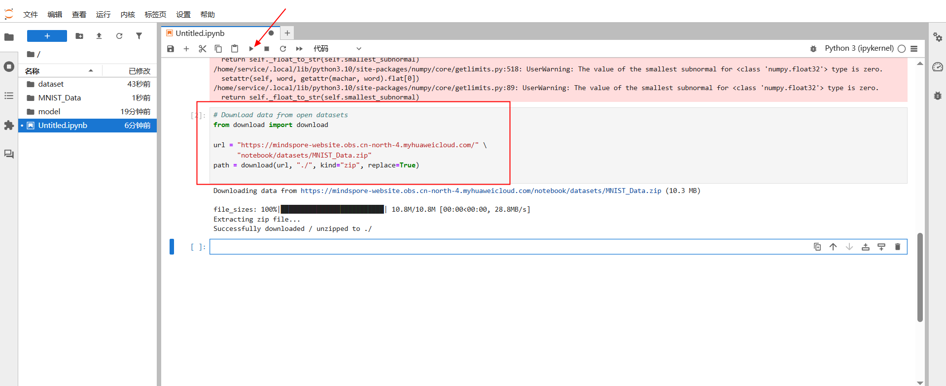Open the debugger panel in right sidebar

pyautogui.click(x=938, y=96)
